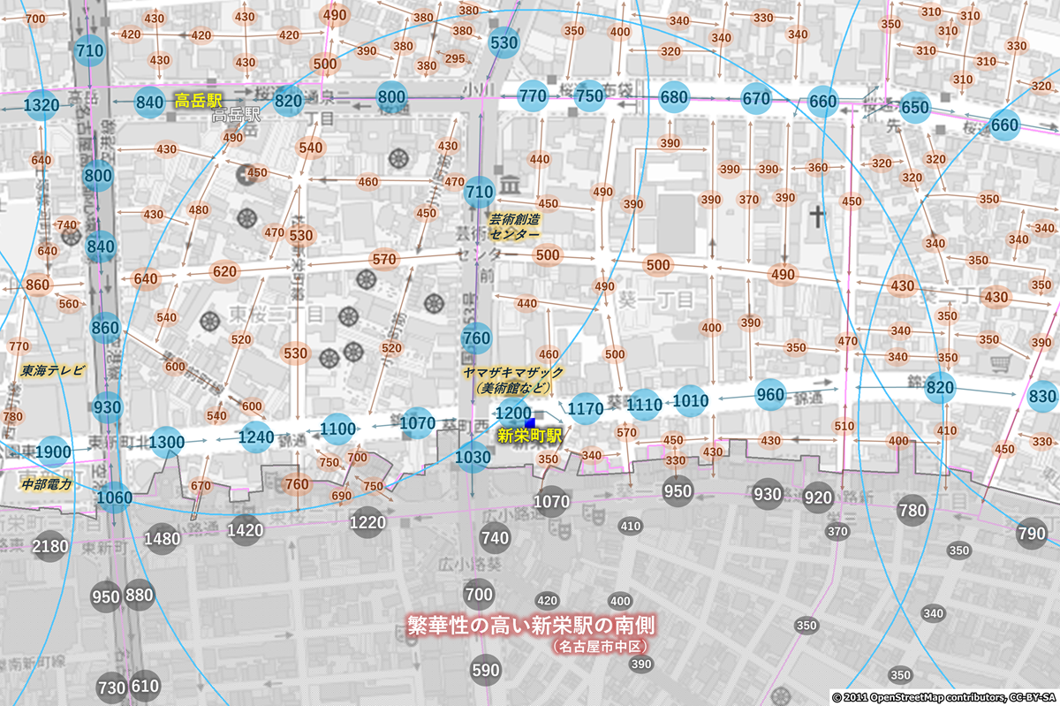Viewport: 1060px width, 706px height.
Task: Click the orange 670 value label
Action: point(201,485)
